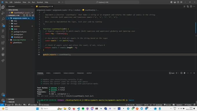Collapse the HARKIRAT_0-100 workspace section
This screenshot has height=111, width=197.
pos(14,15)
